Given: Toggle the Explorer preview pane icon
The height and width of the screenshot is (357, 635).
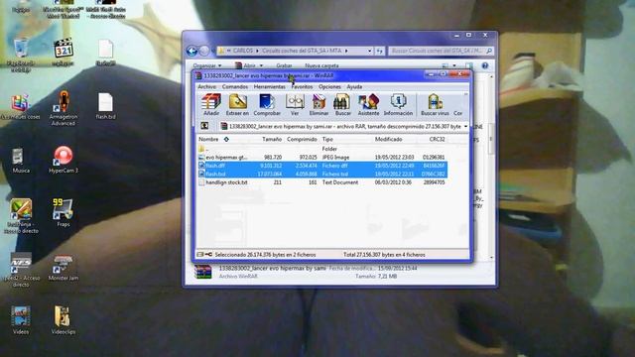Looking at the screenshot, I should point(469,65).
